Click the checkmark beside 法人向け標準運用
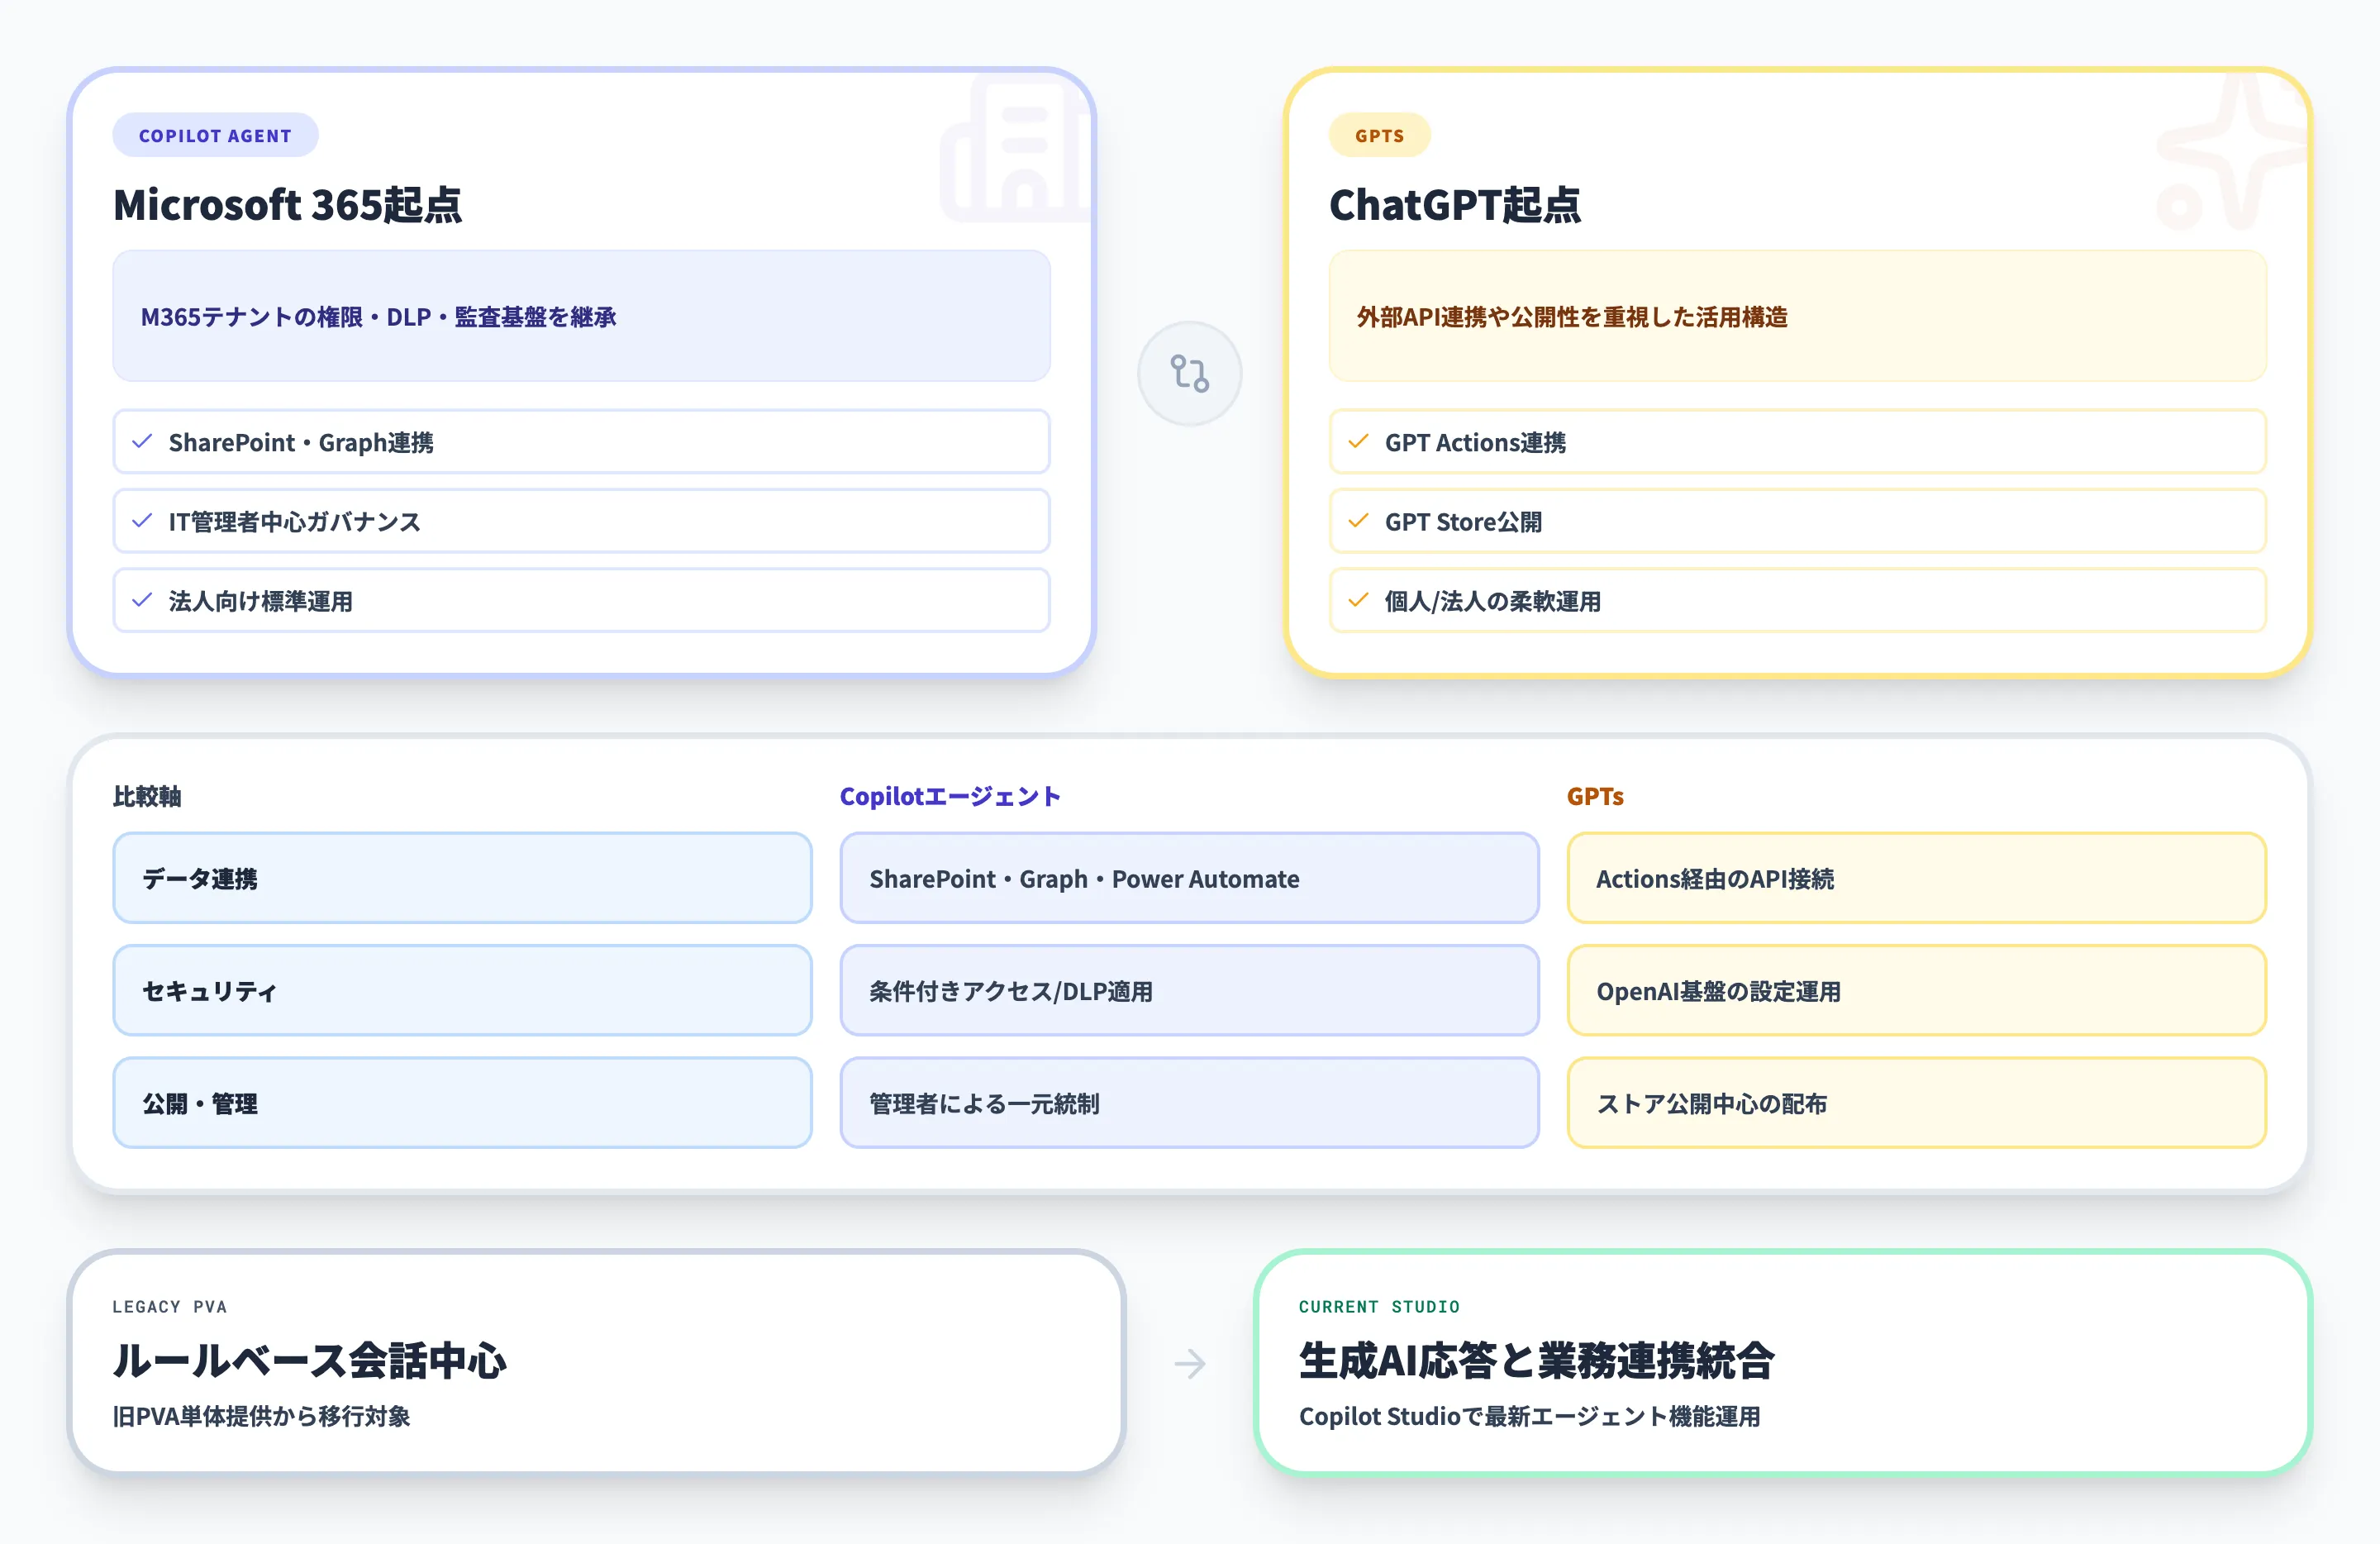The image size is (2380, 1544). click(141, 600)
